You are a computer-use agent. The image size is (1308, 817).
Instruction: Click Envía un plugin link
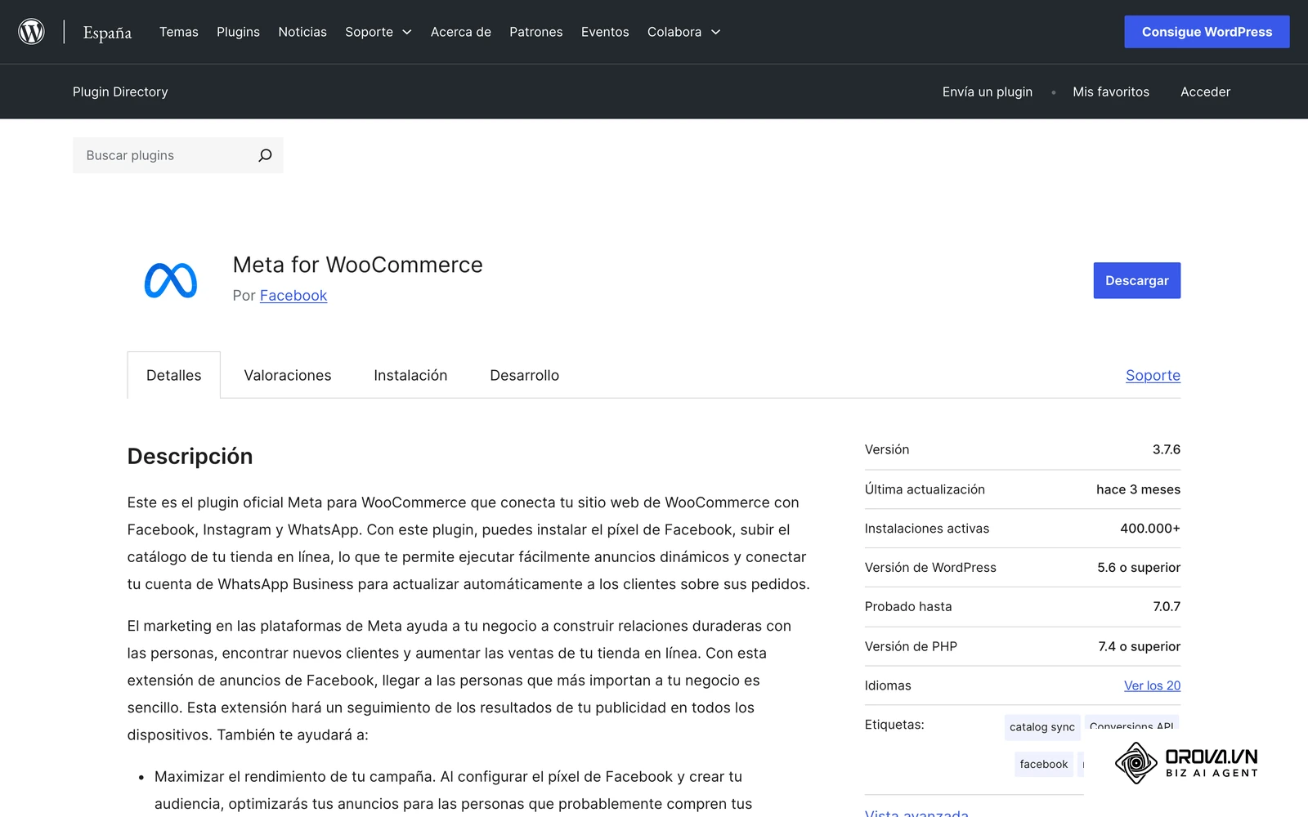tap(988, 92)
